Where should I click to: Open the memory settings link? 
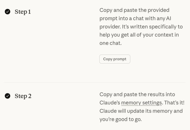click(141, 103)
